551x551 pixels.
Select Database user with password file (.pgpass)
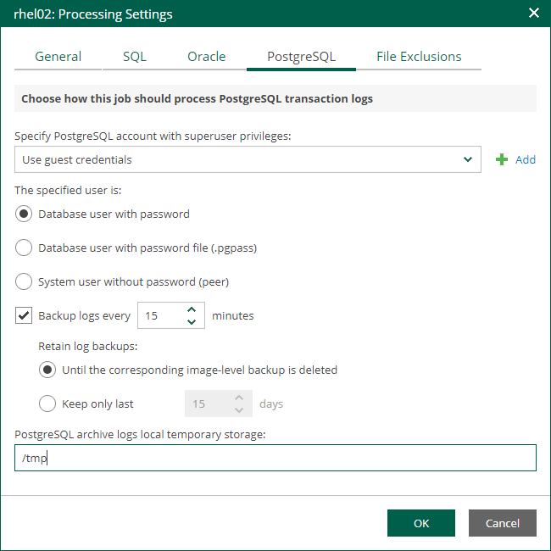[24, 248]
